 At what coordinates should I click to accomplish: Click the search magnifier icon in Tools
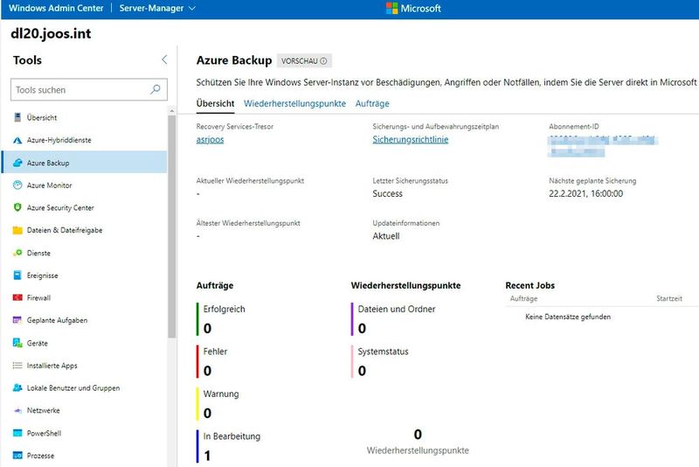(156, 90)
